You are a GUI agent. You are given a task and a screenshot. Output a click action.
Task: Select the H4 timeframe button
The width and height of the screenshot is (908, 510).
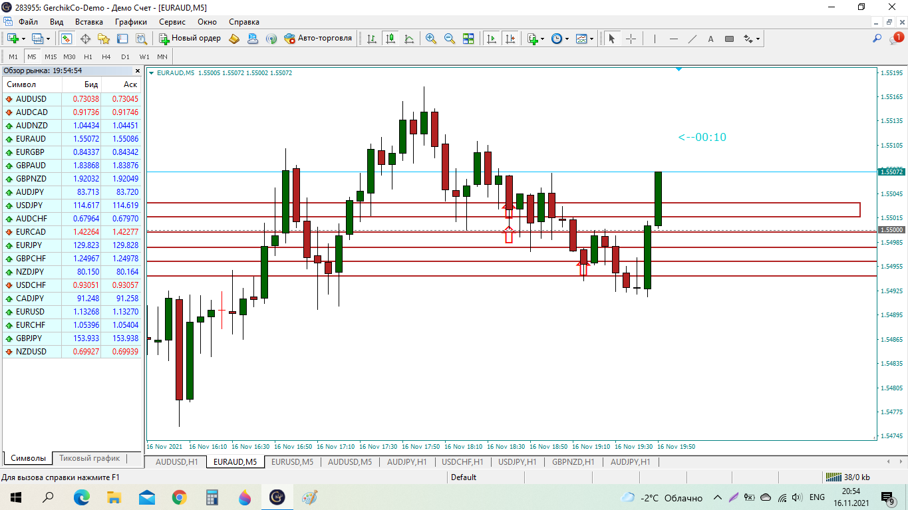click(x=106, y=57)
